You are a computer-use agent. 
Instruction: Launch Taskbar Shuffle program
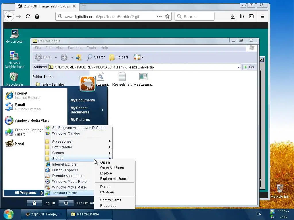tap(69, 193)
